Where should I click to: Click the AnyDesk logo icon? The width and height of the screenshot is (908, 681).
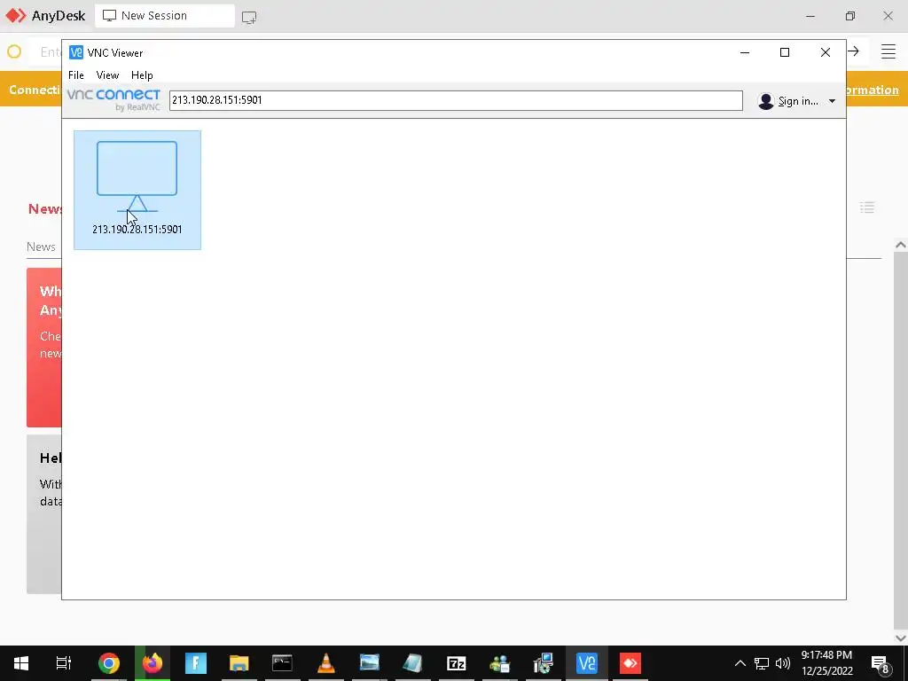(16, 16)
